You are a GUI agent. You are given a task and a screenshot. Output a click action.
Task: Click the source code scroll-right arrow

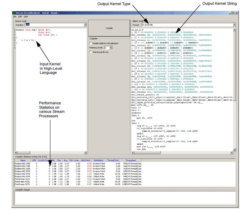coord(85,152)
